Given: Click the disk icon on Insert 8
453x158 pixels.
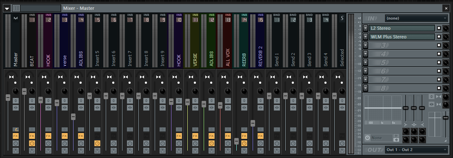Looking at the screenshot, I should (x=146, y=151).
